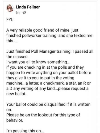Click the 'new ballot.' text line
Viewport: 100px width, 133px height.
click(16, 94)
